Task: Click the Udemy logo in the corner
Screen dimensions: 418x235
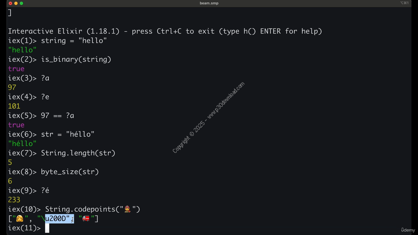Action: click(408, 230)
